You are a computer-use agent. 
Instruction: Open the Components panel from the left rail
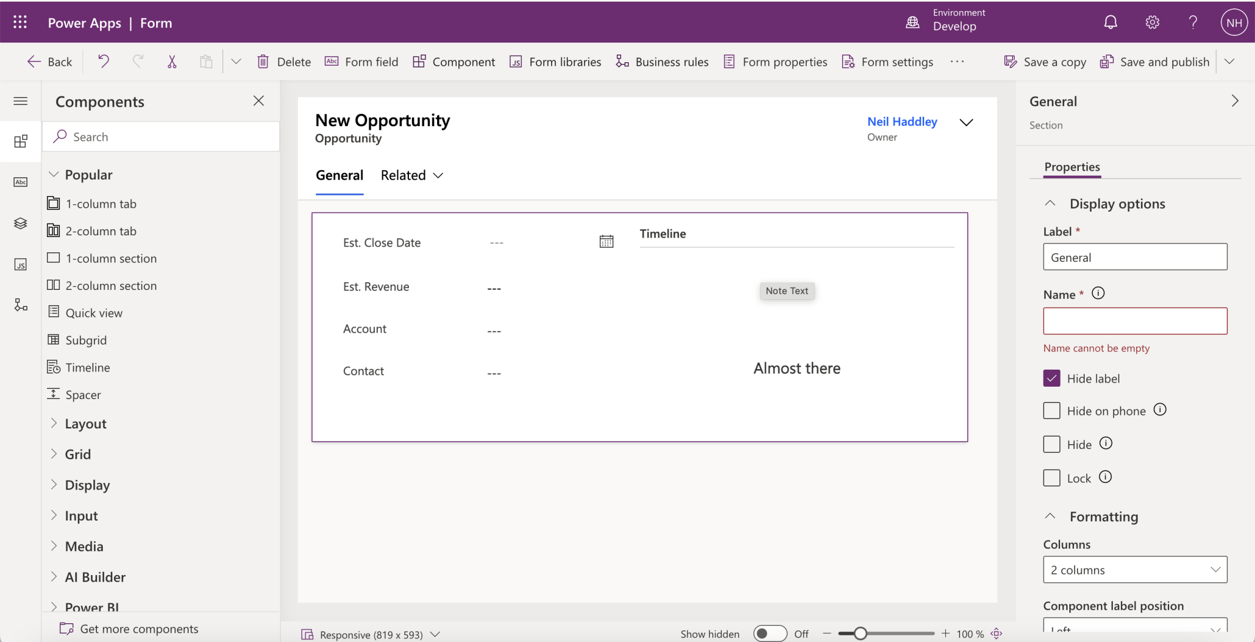[x=21, y=141]
